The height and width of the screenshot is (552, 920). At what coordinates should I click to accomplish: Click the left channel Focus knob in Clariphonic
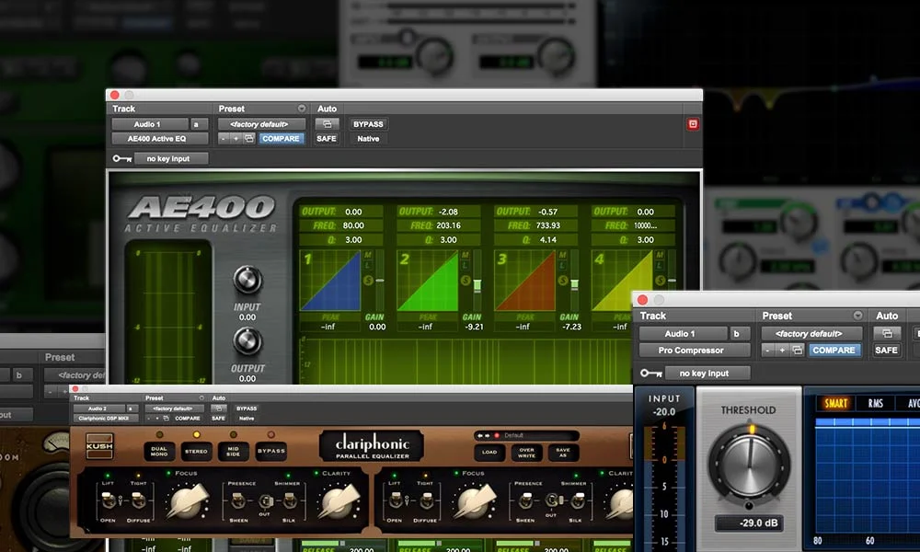click(187, 502)
